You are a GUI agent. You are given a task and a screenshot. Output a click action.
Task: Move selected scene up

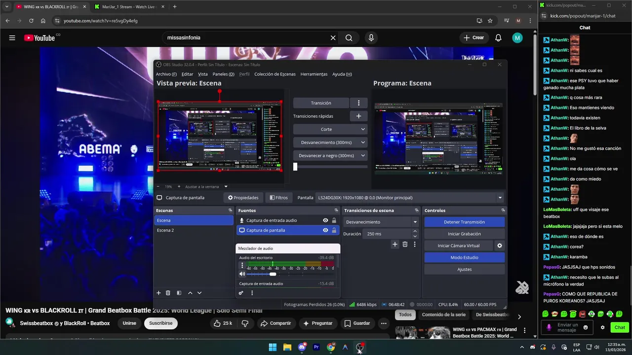coord(190,293)
